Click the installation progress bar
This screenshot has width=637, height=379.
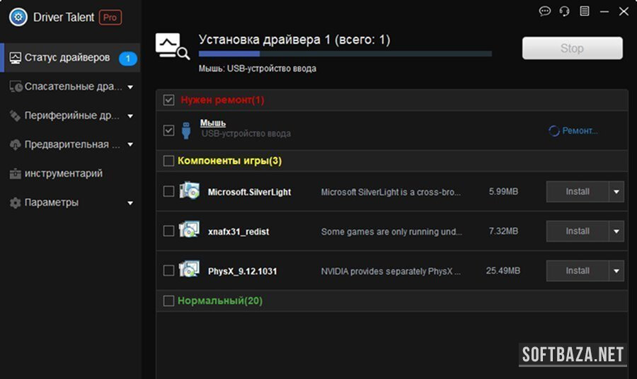(345, 54)
